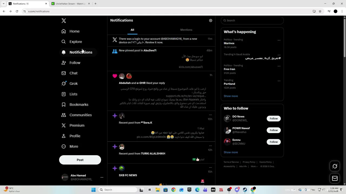Image resolution: width=346 pixels, height=194 pixels.
Task: Click the browser address bar
Action: pos(168,11)
